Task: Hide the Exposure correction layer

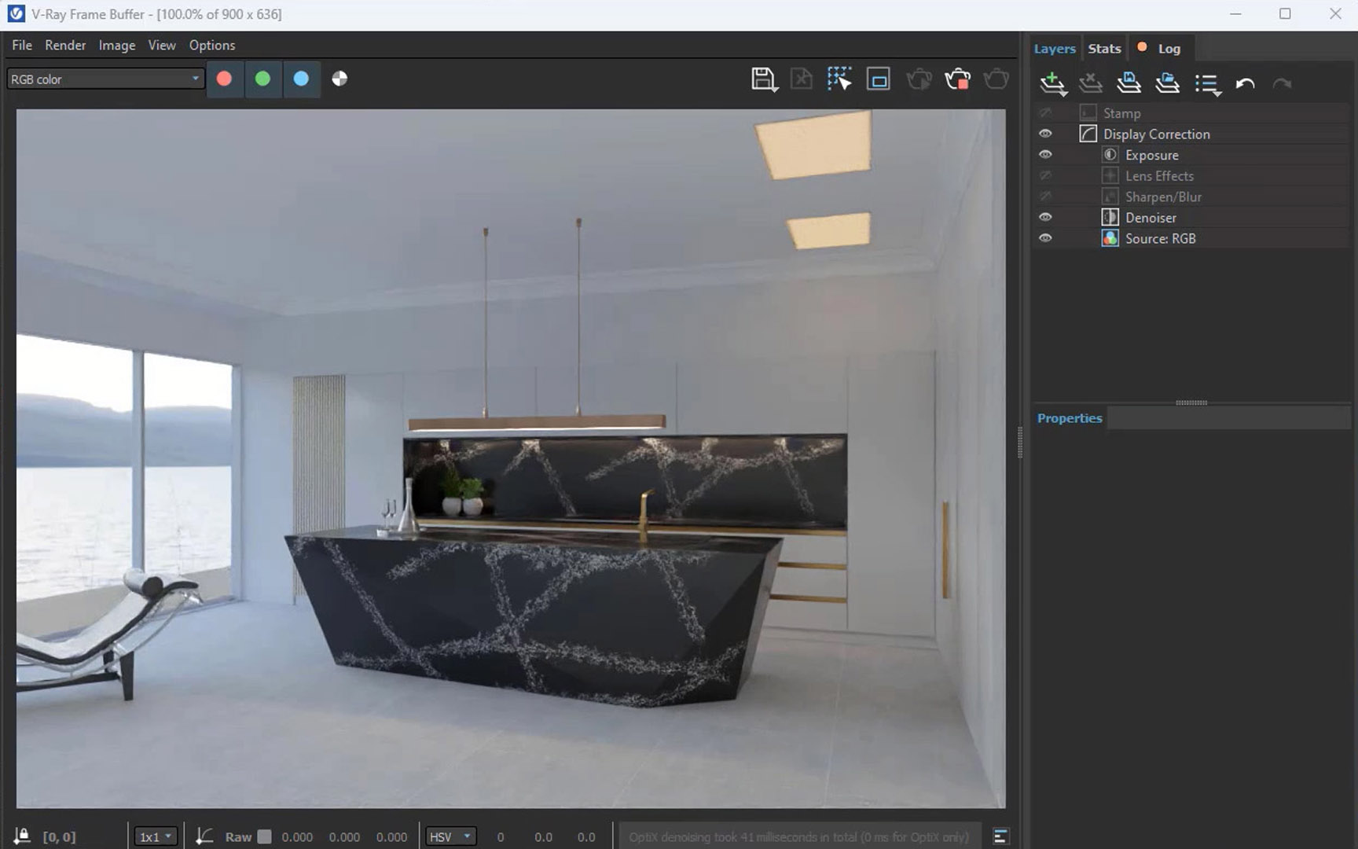Action: pos(1045,154)
